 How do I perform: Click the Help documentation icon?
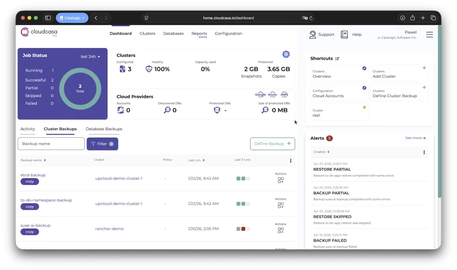pos(344,34)
